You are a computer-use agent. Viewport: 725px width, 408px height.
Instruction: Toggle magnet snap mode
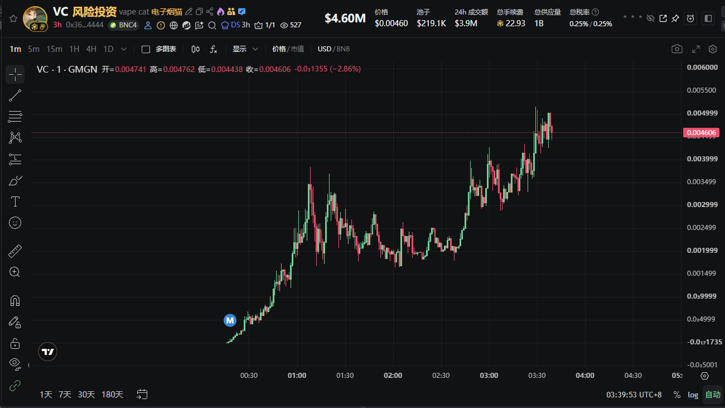click(x=15, y=300)
